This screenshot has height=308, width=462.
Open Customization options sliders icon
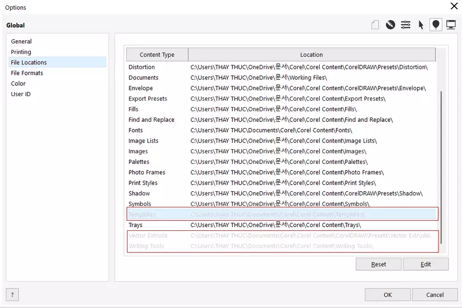tap(406, 25)
